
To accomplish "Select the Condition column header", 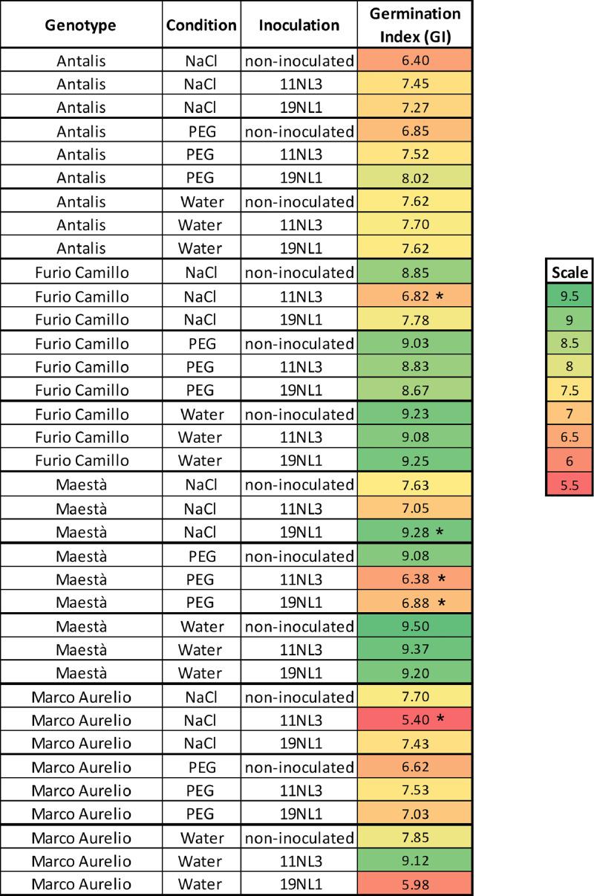I will point(200,25).
